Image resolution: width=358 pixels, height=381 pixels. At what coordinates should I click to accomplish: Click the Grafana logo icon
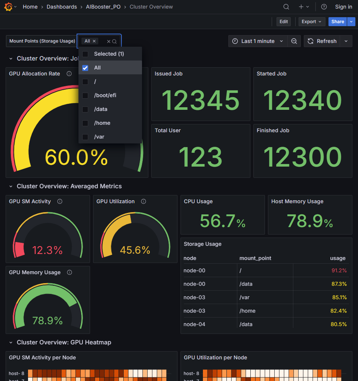[8, 7]
